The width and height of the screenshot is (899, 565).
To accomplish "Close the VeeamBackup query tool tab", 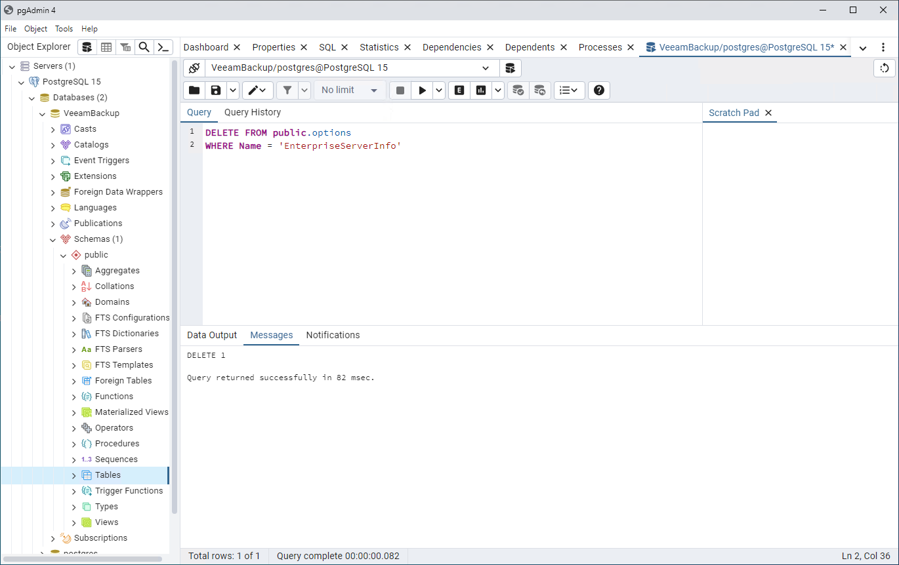I will point(843,47).
